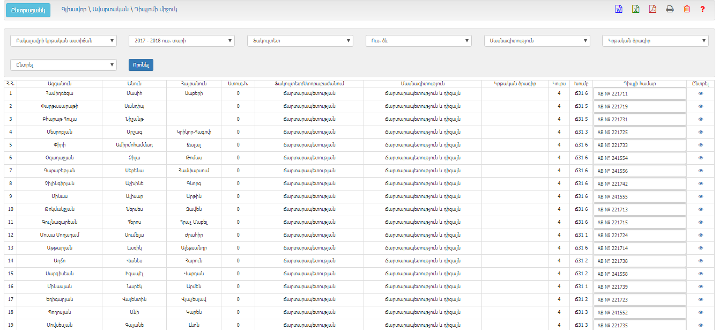
Task: Toggle eye icon for diploma АВ № 221738
Action: click(700, 261)
